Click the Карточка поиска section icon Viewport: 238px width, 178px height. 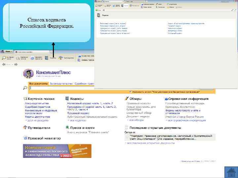coord(25,99)
